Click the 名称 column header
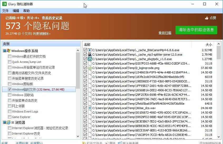 pyautogui.click(x=87, y=45)
